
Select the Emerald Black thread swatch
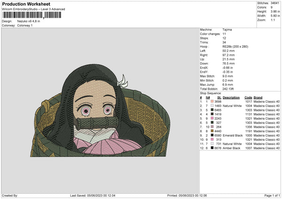(x=212, y=135)
